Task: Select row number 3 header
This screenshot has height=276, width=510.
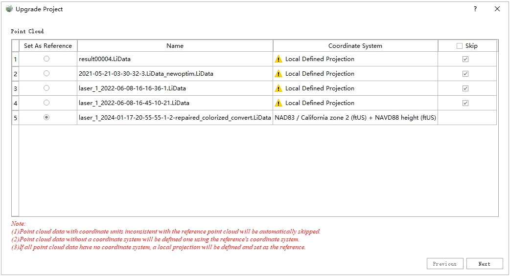Action: [x=15, y=88]
